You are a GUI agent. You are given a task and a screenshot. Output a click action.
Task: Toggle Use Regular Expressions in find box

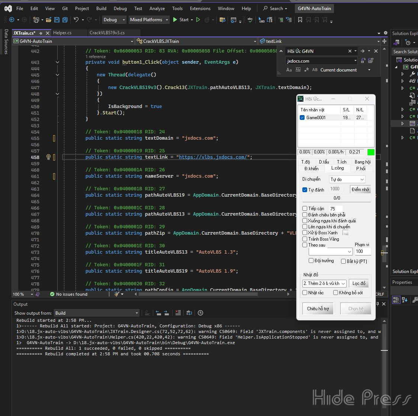click(306, 70)
